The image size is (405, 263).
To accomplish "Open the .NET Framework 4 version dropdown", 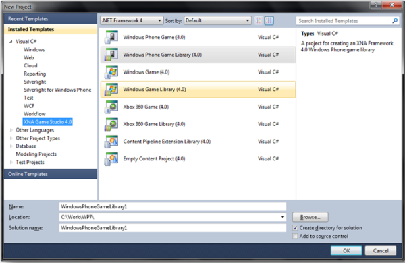I will pos(132,20).
